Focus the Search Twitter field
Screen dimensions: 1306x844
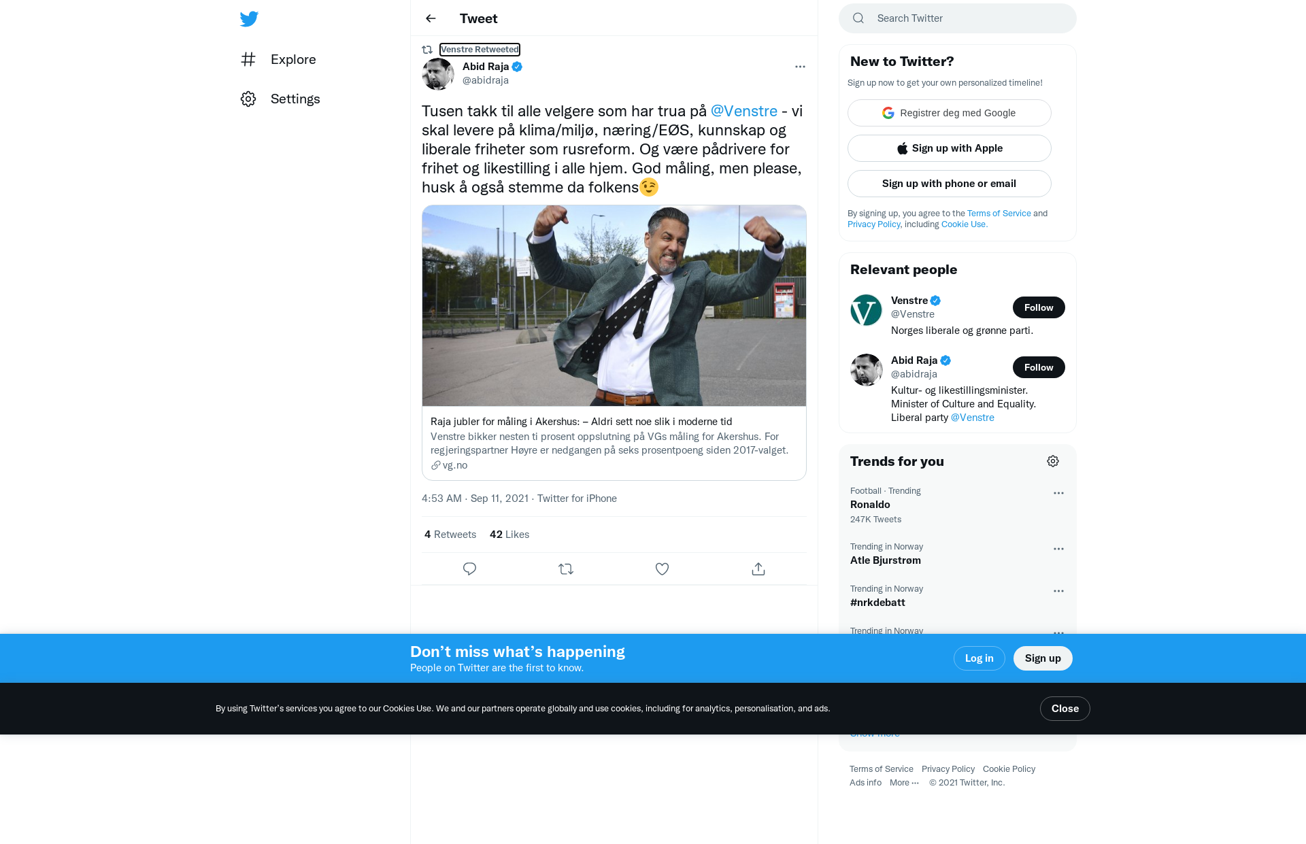pyautogui.click(x=958, y=18)
